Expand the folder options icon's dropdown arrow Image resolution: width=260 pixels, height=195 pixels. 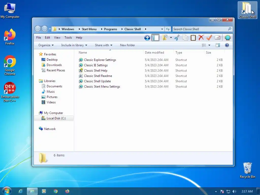click(x=171, y=38)
